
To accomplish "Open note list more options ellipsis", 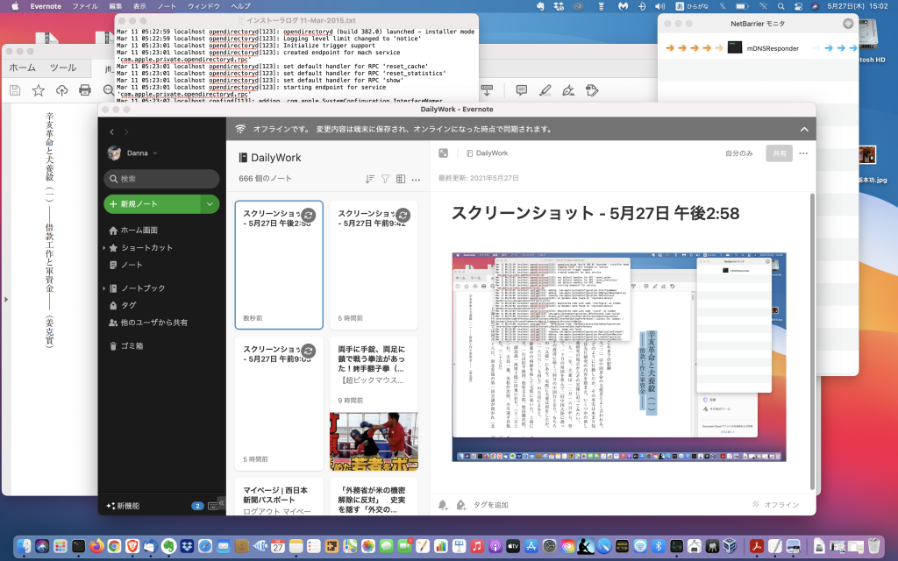I will [x=416, y=180].
